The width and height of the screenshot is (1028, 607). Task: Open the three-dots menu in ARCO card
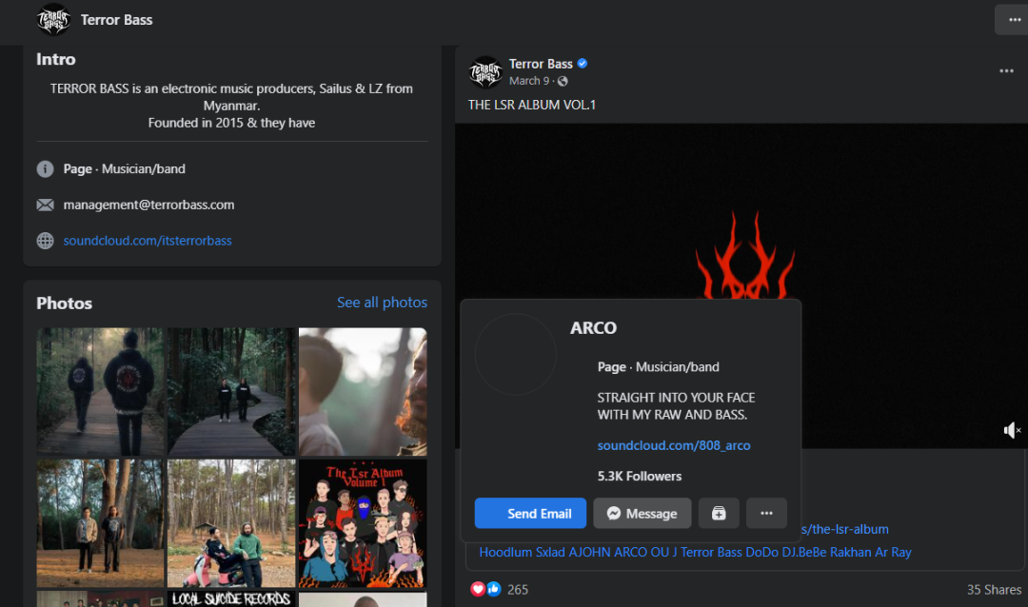pos(766,513)
